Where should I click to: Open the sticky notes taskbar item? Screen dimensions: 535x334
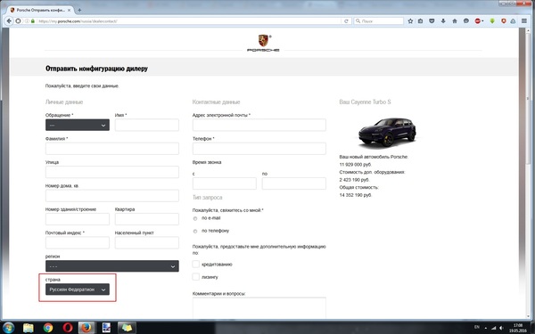click(127, 328)
